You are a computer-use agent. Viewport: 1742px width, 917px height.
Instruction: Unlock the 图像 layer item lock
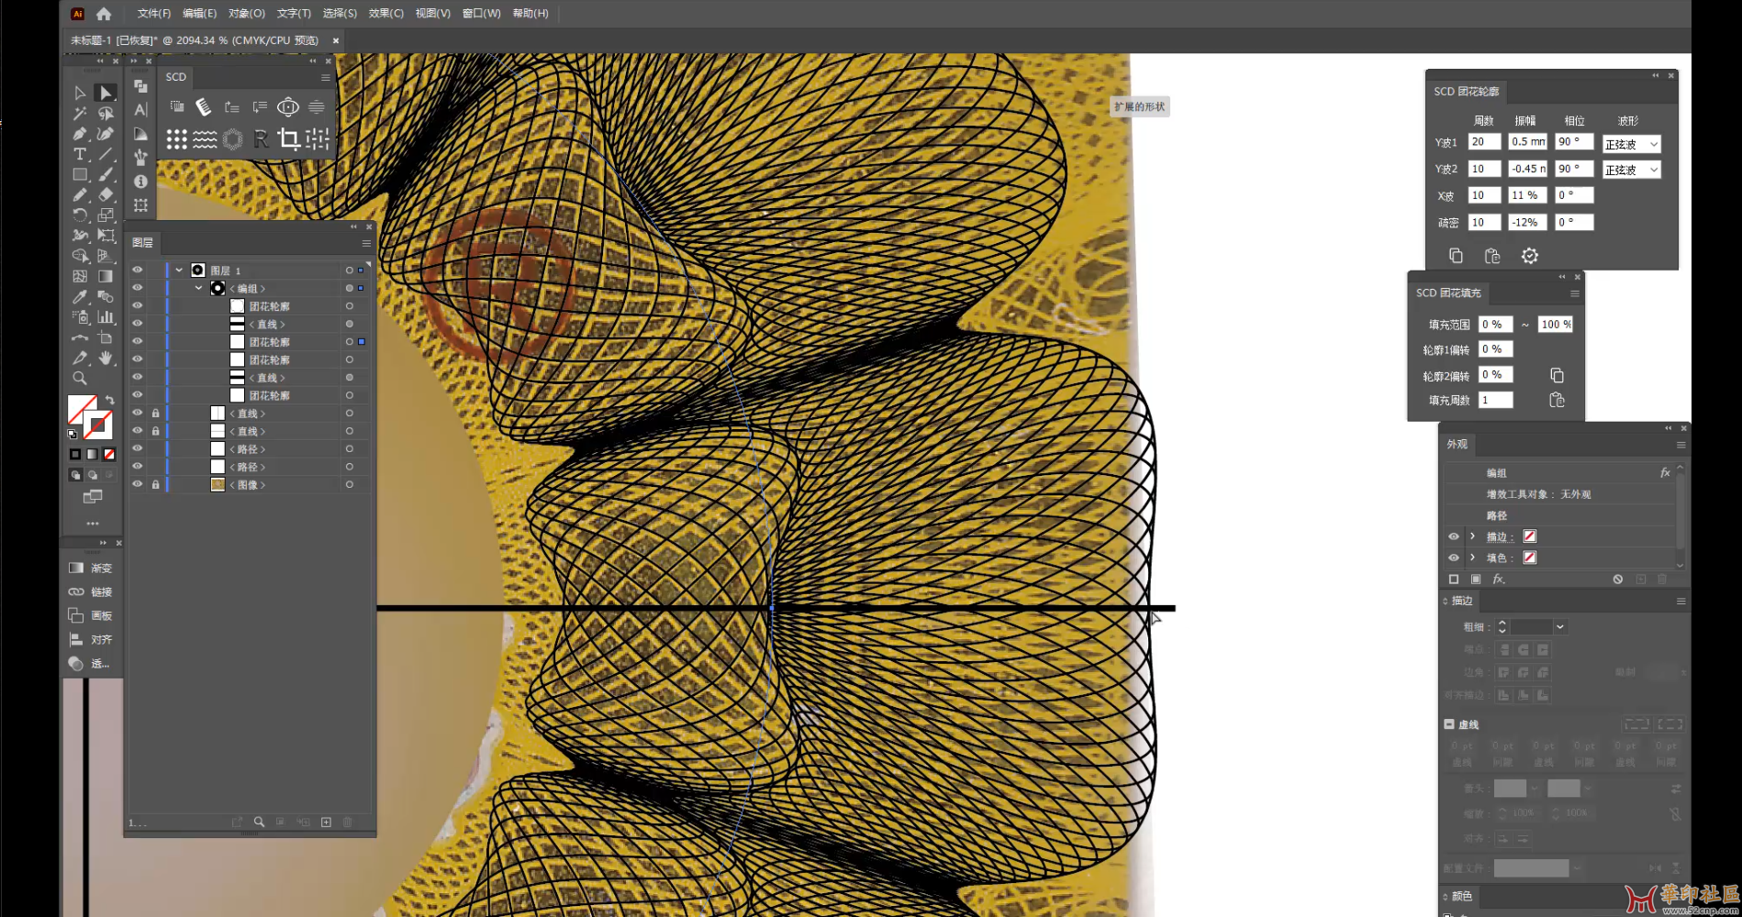click(155, 484)
